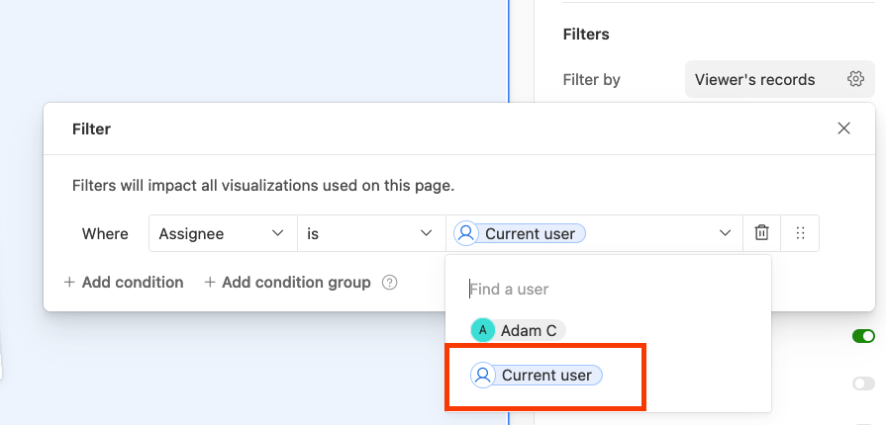Image resolution: width=886 pixels, height=425 pixels.
Task: Click the Adam C avatar icon
Action: tap(482, 330)
